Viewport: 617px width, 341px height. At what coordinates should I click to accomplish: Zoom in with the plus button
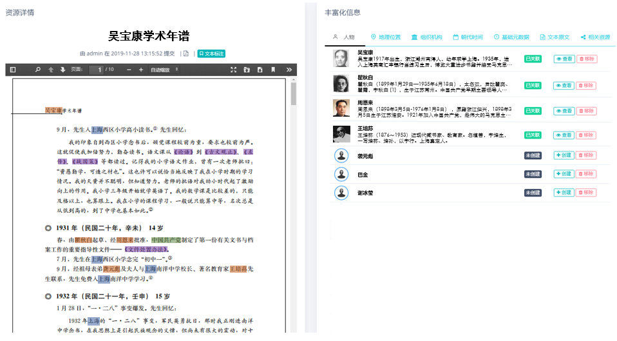(141, 70)
